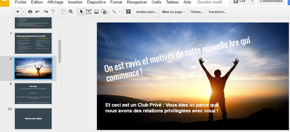Open the Insertion menu
Viewport: 290px width, 132px height.
click(x=75, y=2)
